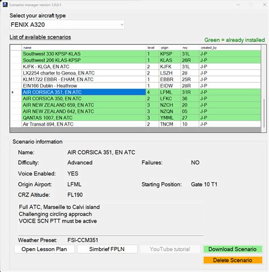Click the EIDW origin cell
The height and width of the screenshot is (272, 269).
(170, 86)
